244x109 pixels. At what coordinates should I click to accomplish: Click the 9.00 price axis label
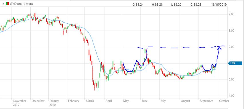click(232, 15)
